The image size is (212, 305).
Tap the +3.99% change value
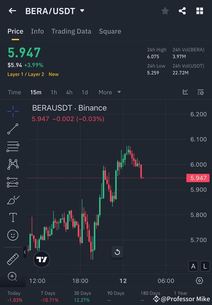[x=34, y=65]
